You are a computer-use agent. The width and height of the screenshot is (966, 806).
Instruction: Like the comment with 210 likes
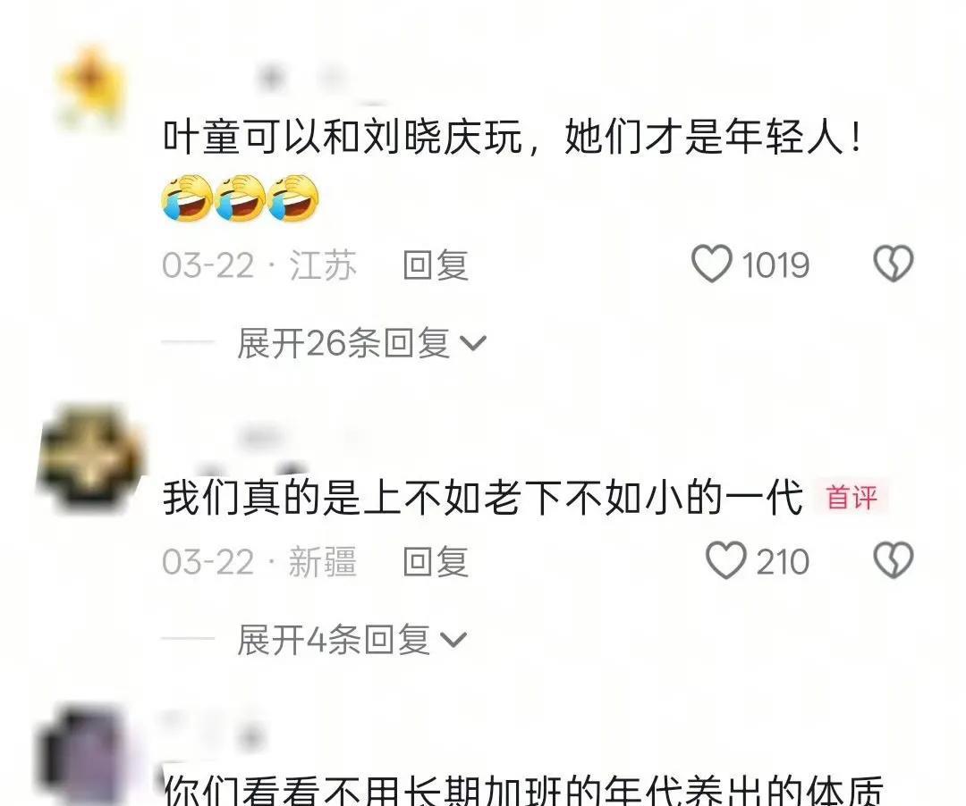(x=725, y=560)
